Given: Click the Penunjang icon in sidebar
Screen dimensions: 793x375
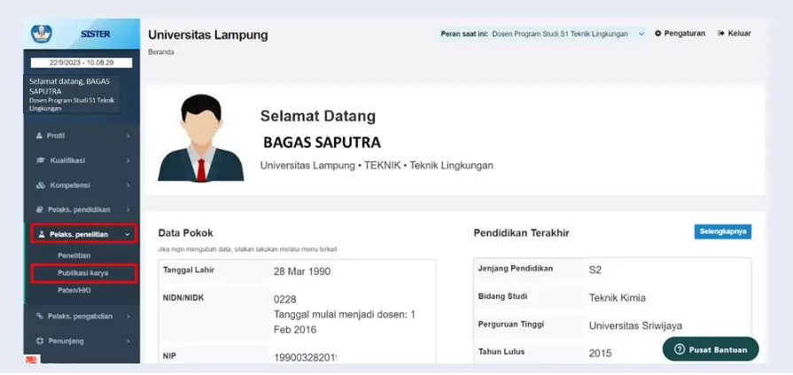Looking at the screenshot, I should coord(40,341).
